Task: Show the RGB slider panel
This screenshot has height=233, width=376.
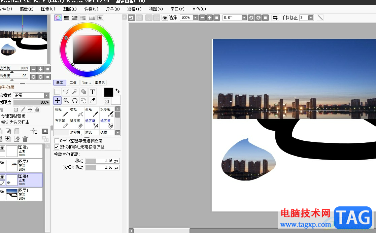Action: (66, 18)
